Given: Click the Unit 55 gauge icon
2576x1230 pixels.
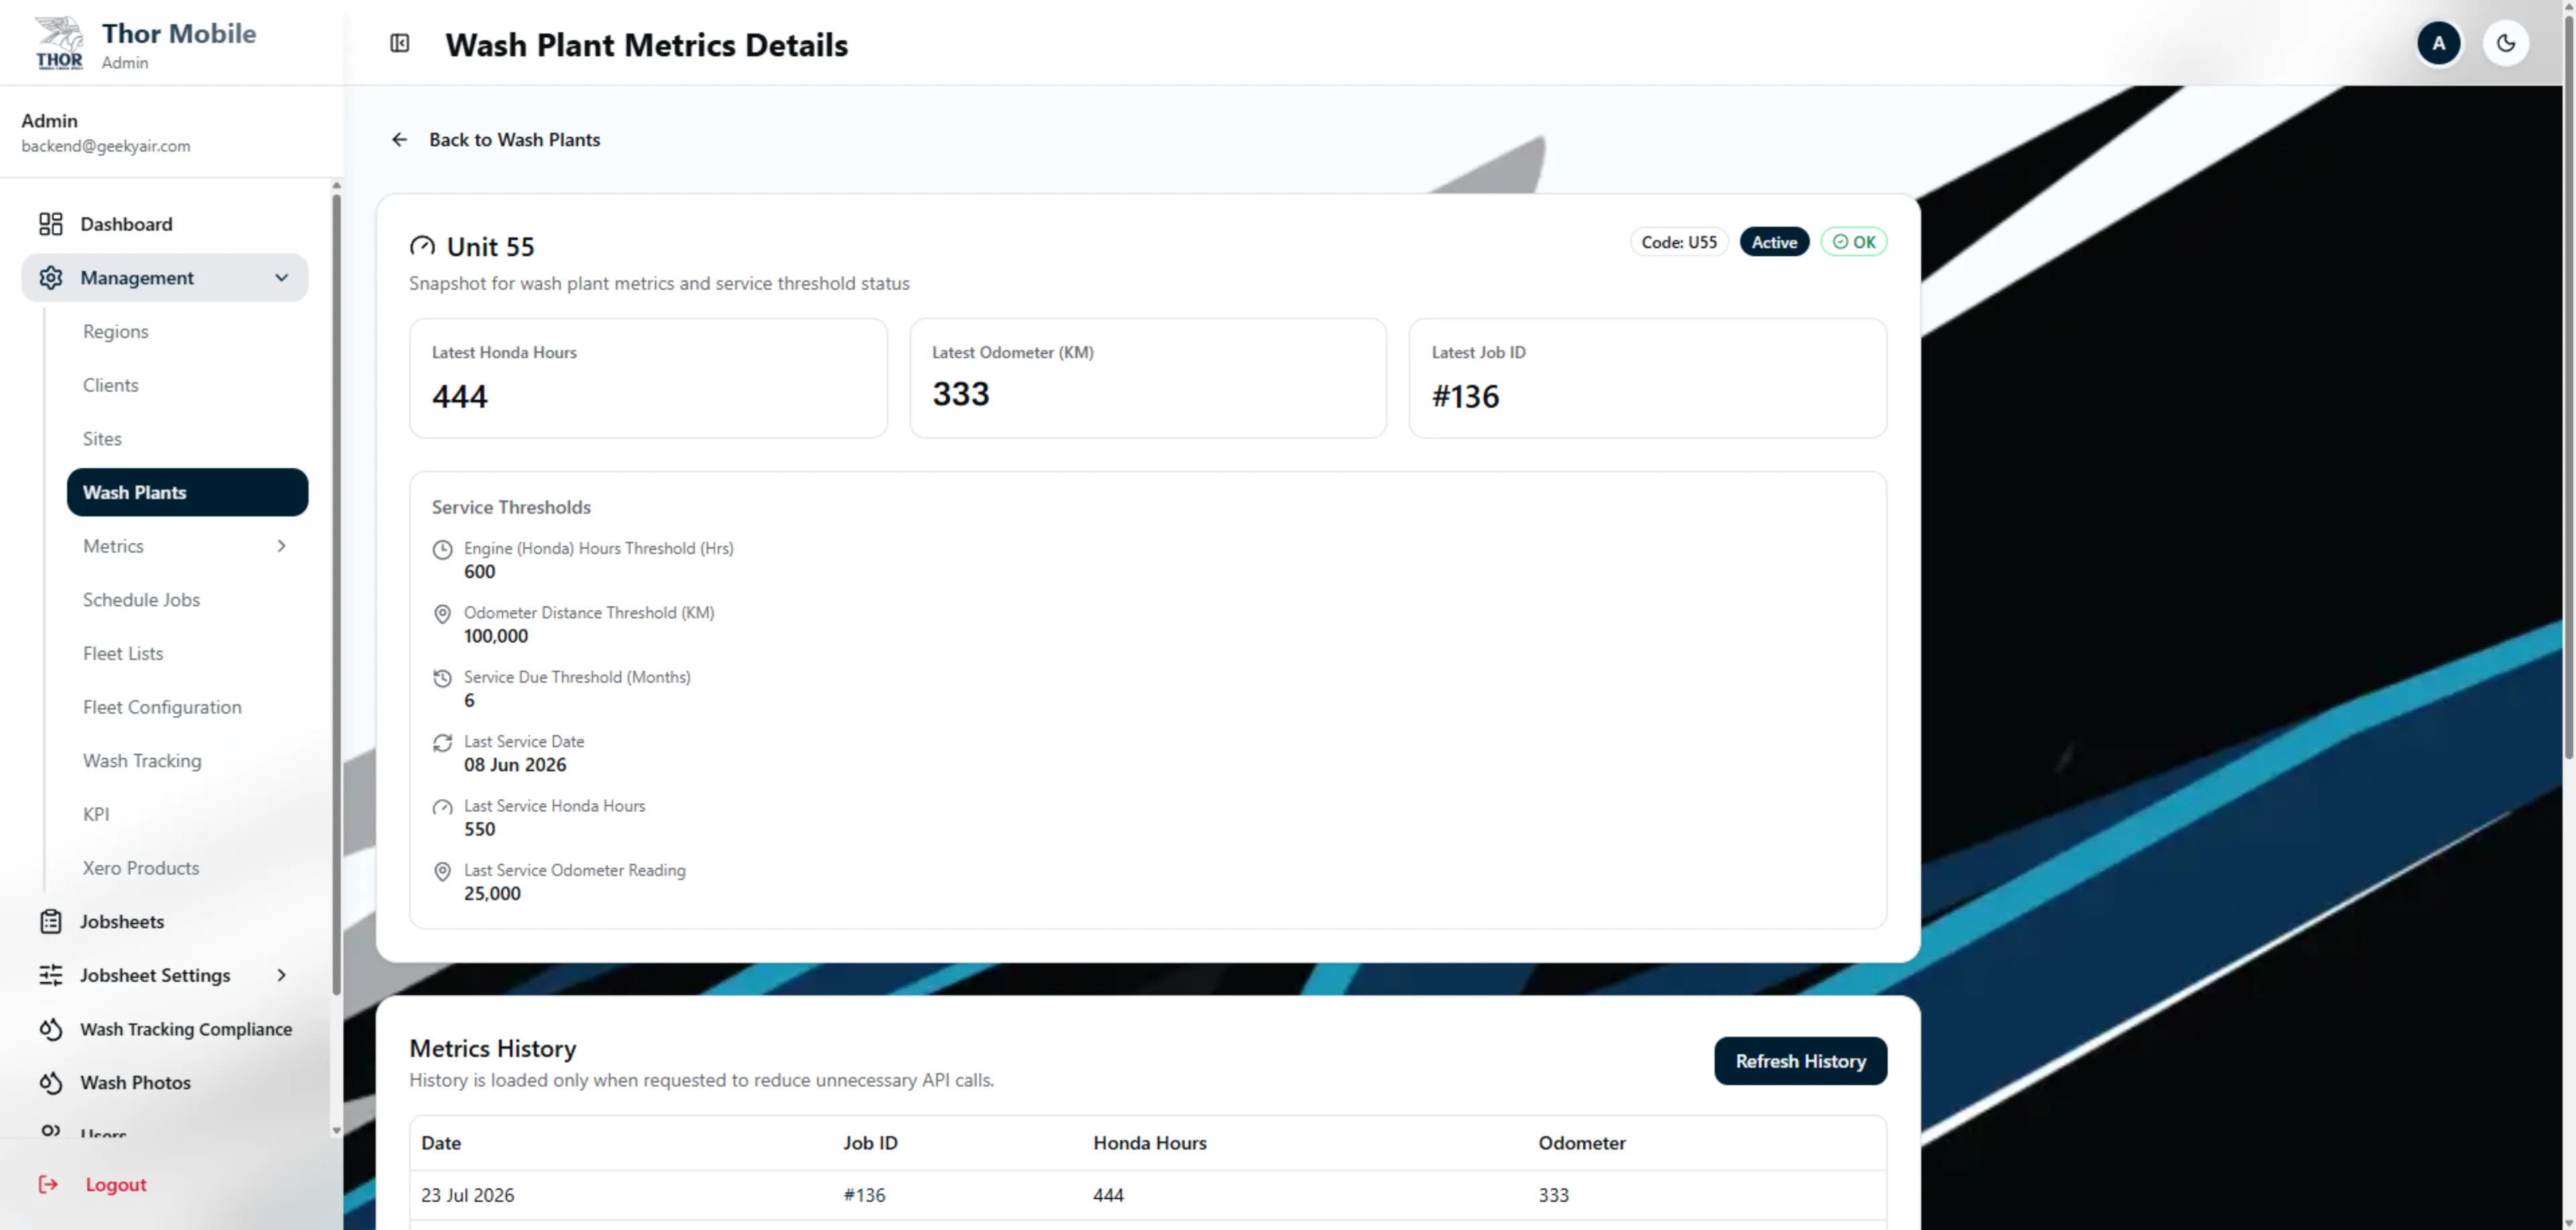Looking at the screenshot, I should [422, 246].
